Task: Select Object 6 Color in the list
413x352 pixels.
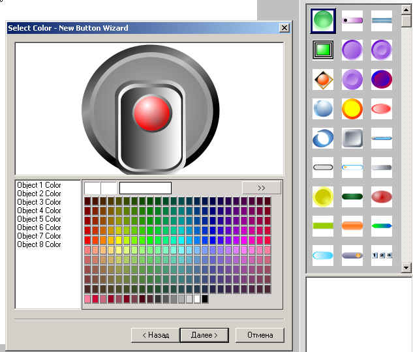Action: [x=39, y=227]
